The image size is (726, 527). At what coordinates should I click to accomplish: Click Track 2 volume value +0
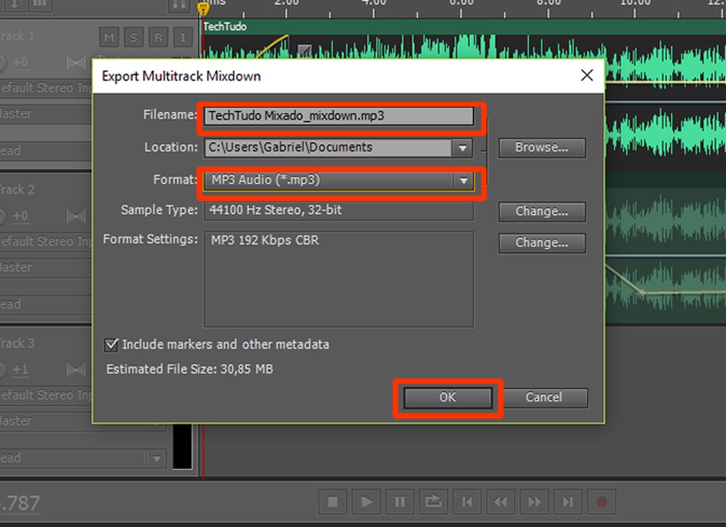point(21,216)
